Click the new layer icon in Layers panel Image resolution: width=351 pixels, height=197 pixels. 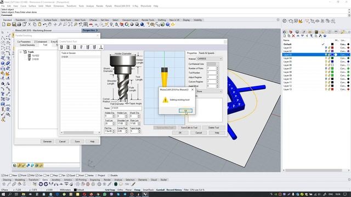(285, 36)
